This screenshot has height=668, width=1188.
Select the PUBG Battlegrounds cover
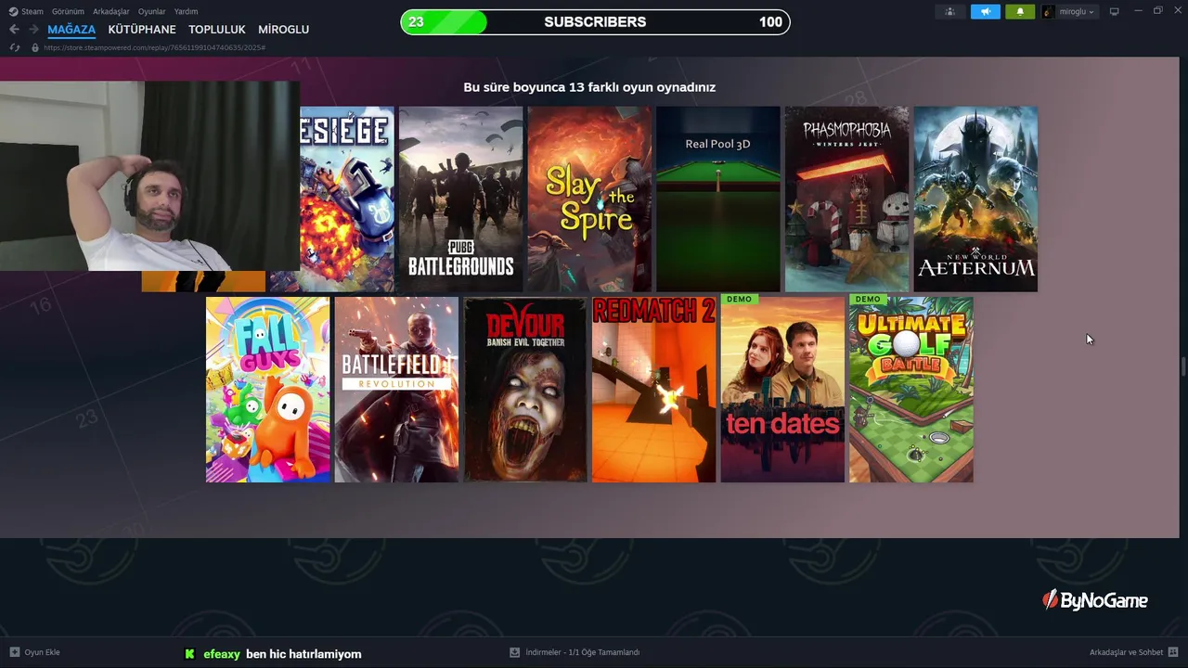(460, 199)
